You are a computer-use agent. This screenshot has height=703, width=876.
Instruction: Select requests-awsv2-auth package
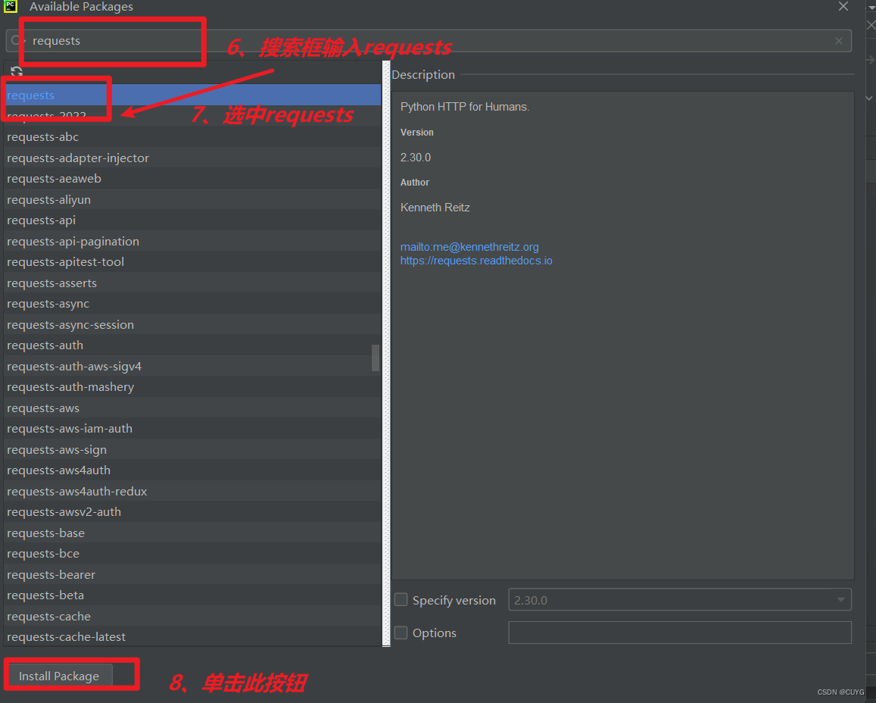coord(193,512)
